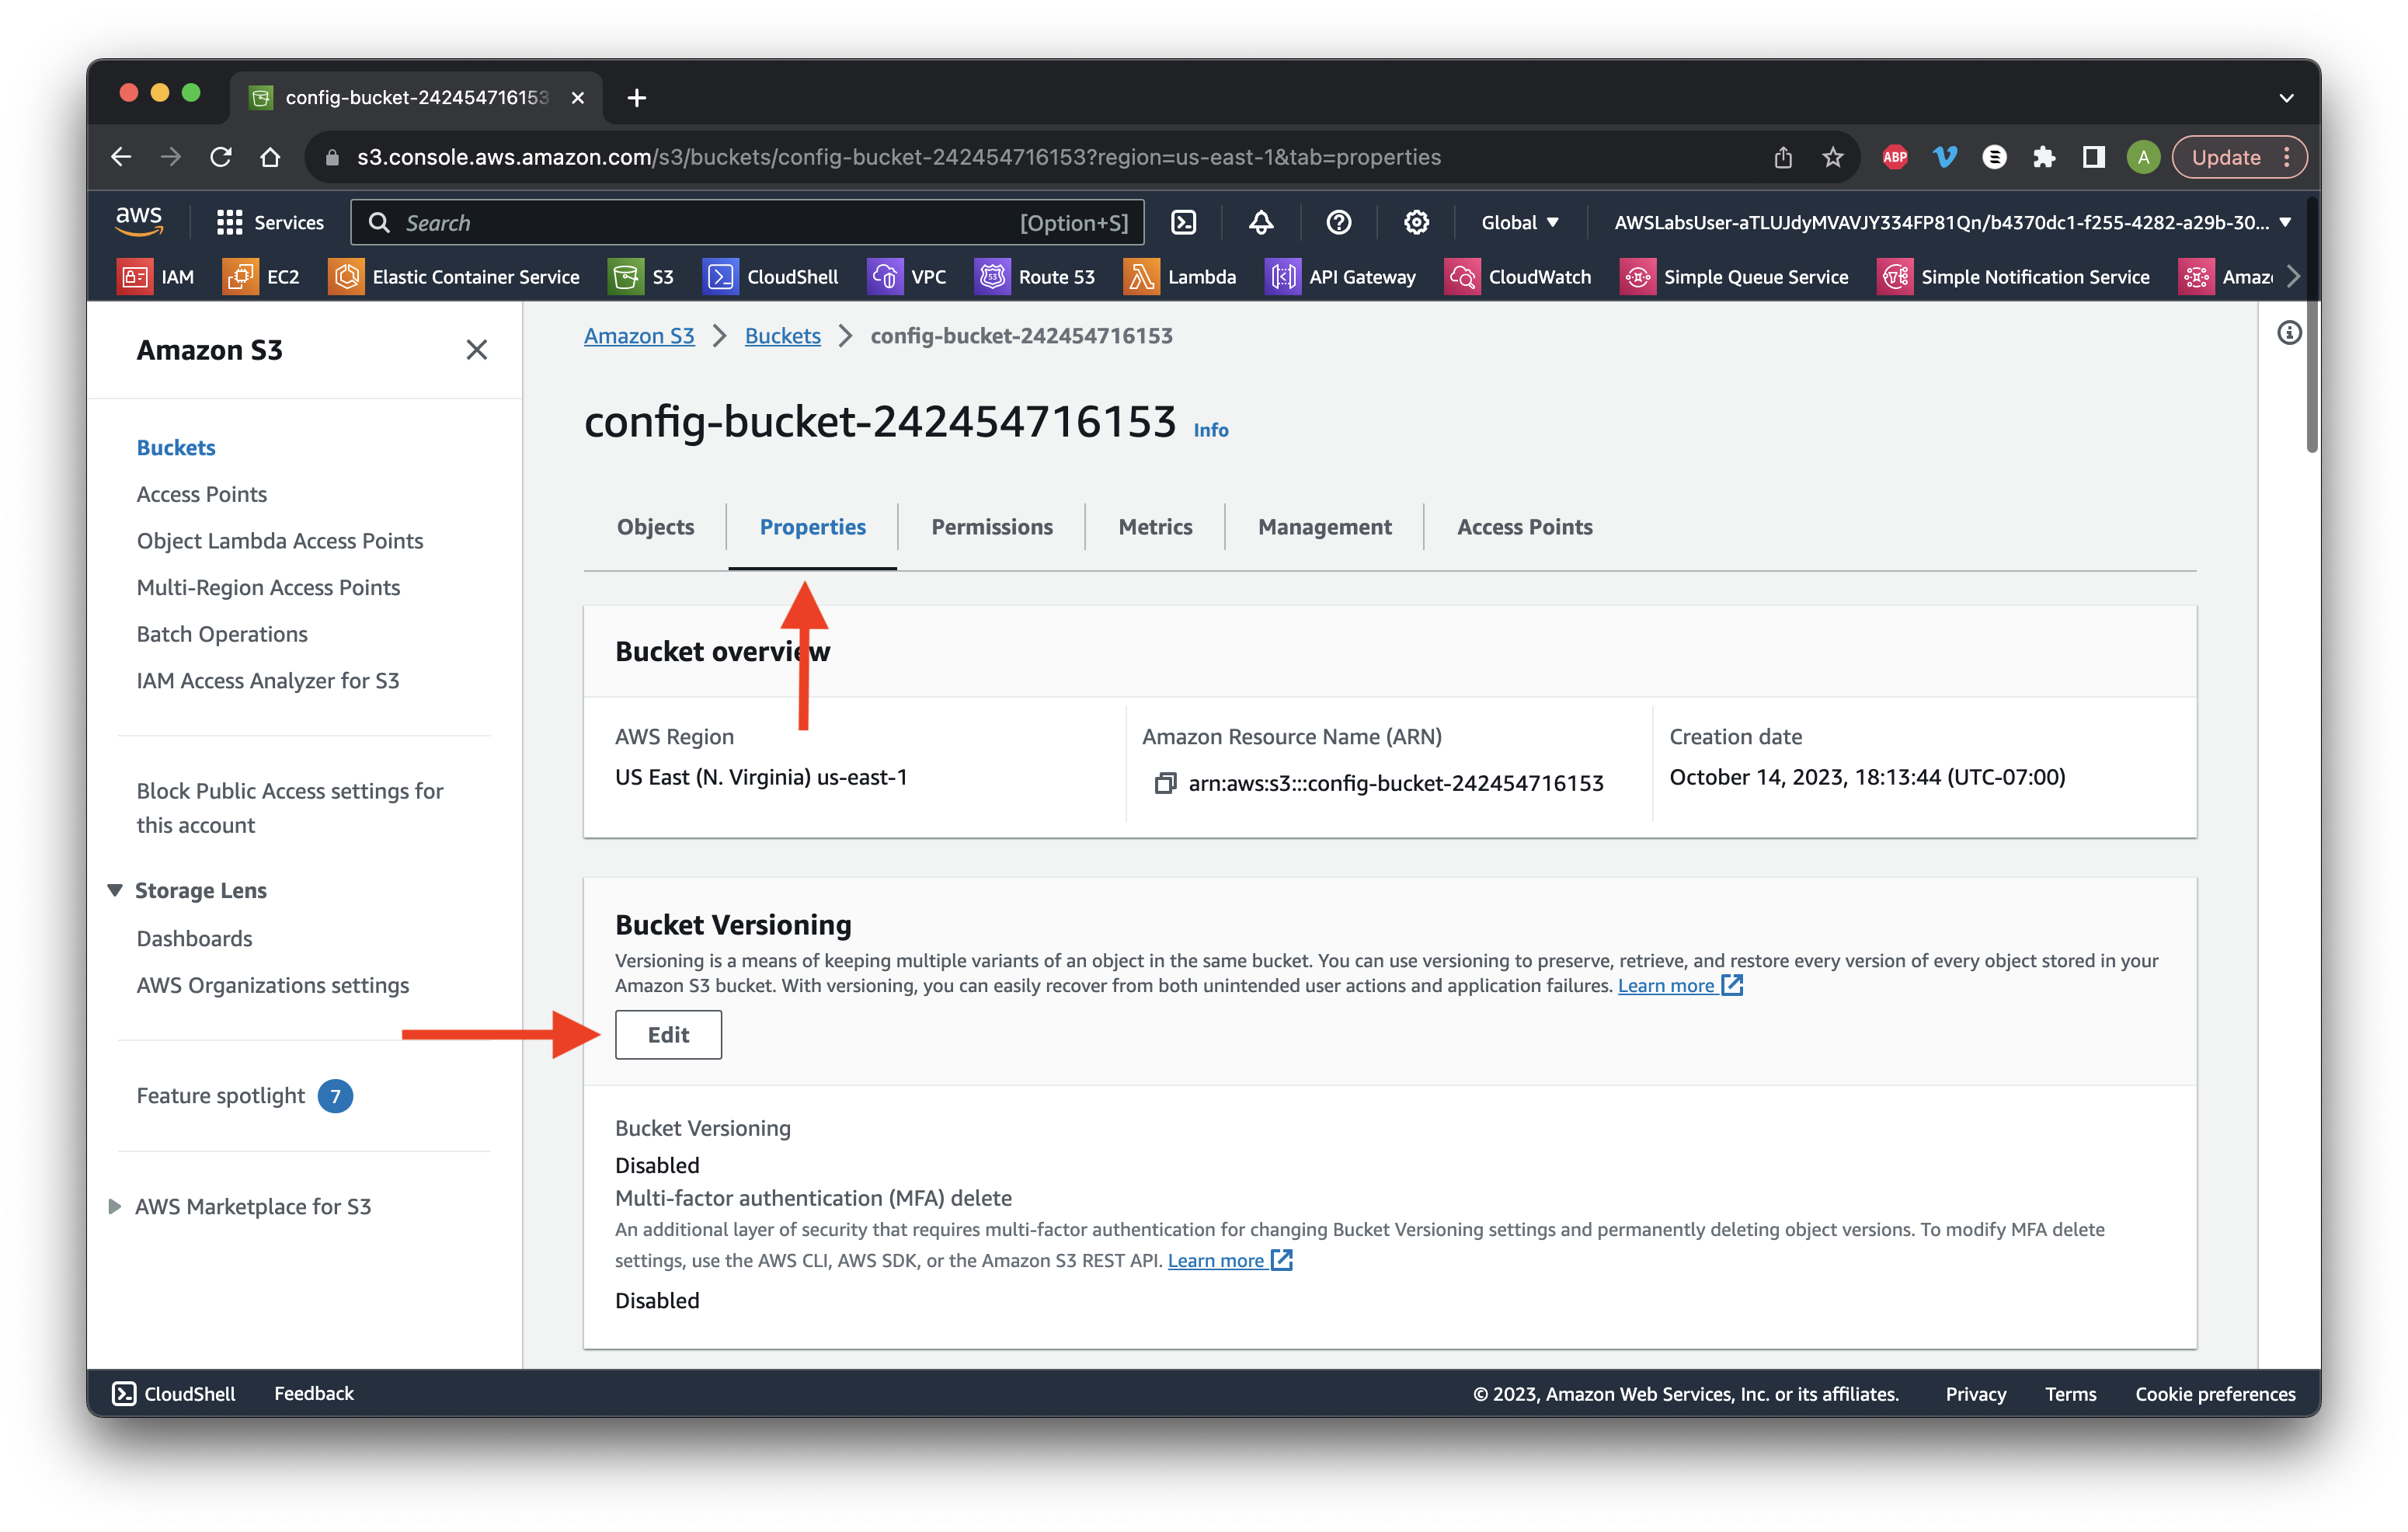This screenshot has height=1532, width=2408.
Task: Click the AdBlock Plus extension icon
Action: click(x=1894, y=157)
